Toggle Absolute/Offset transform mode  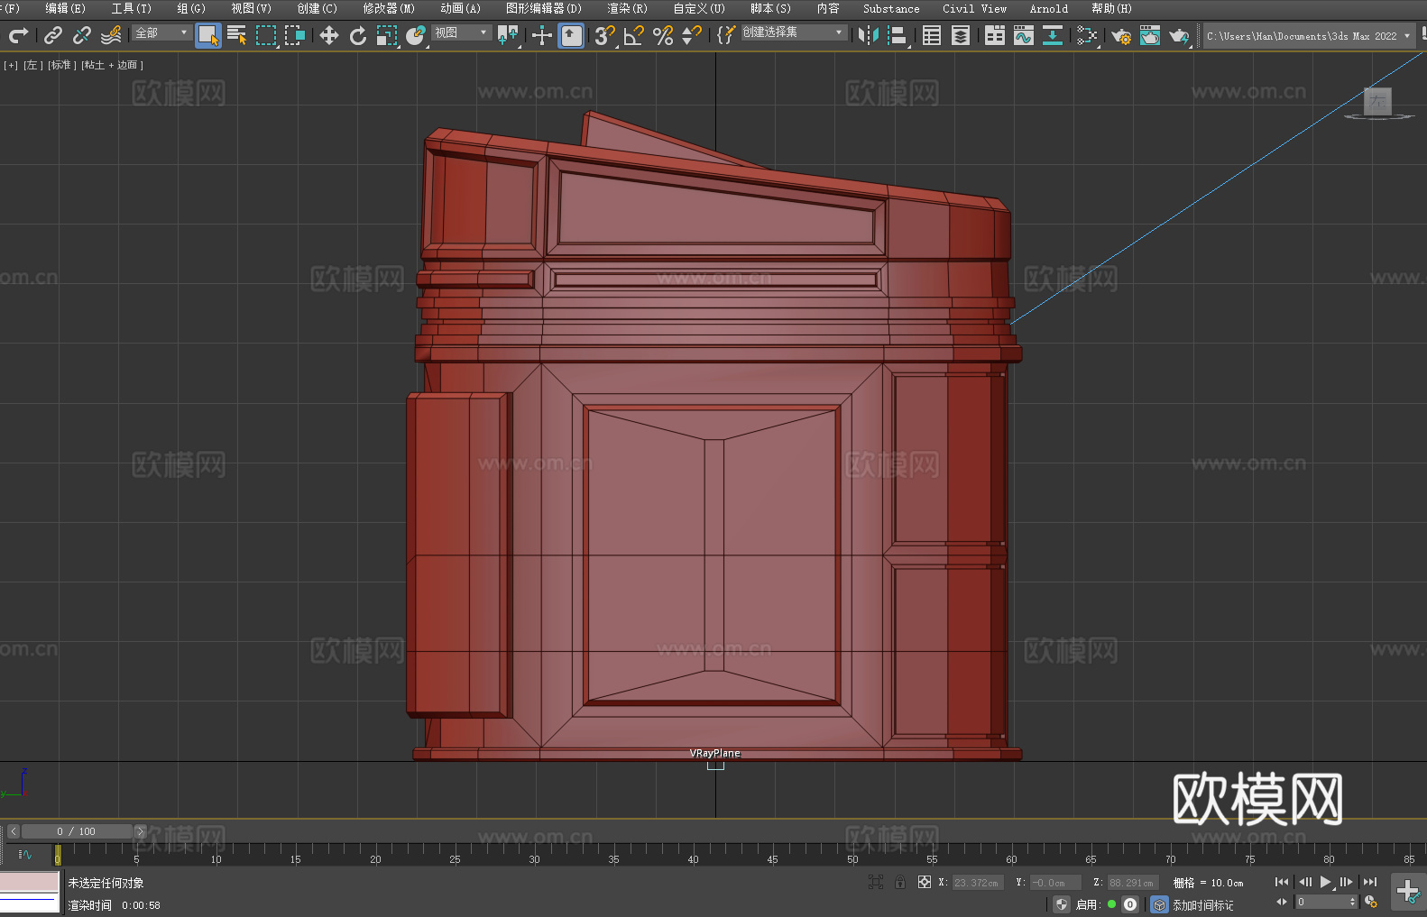tap(924, 882)
